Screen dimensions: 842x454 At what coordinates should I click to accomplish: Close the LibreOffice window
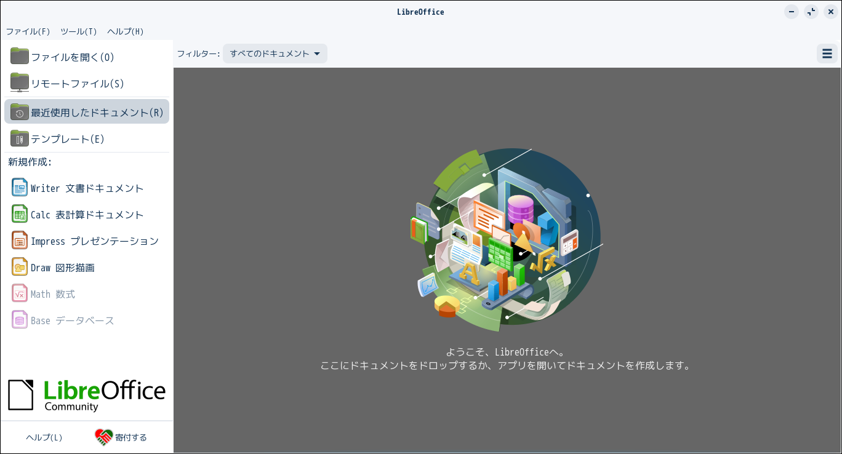(831, 12)
